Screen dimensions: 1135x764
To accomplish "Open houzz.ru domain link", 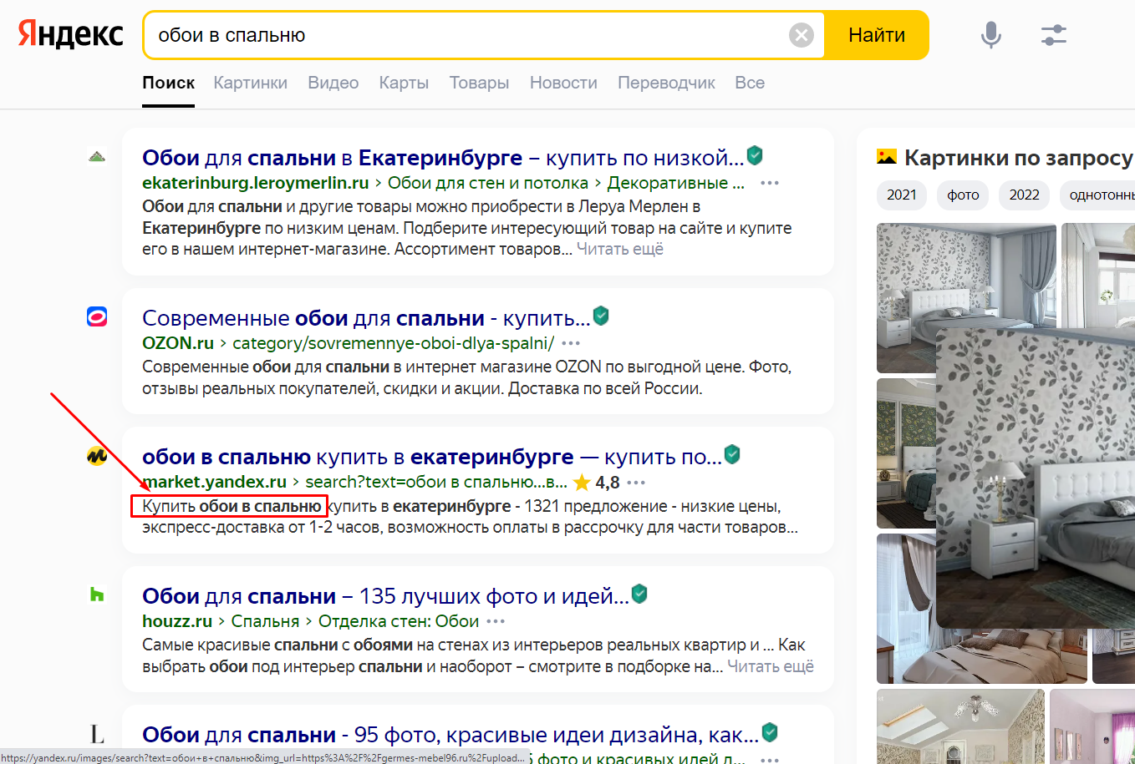I will [177, 621].
